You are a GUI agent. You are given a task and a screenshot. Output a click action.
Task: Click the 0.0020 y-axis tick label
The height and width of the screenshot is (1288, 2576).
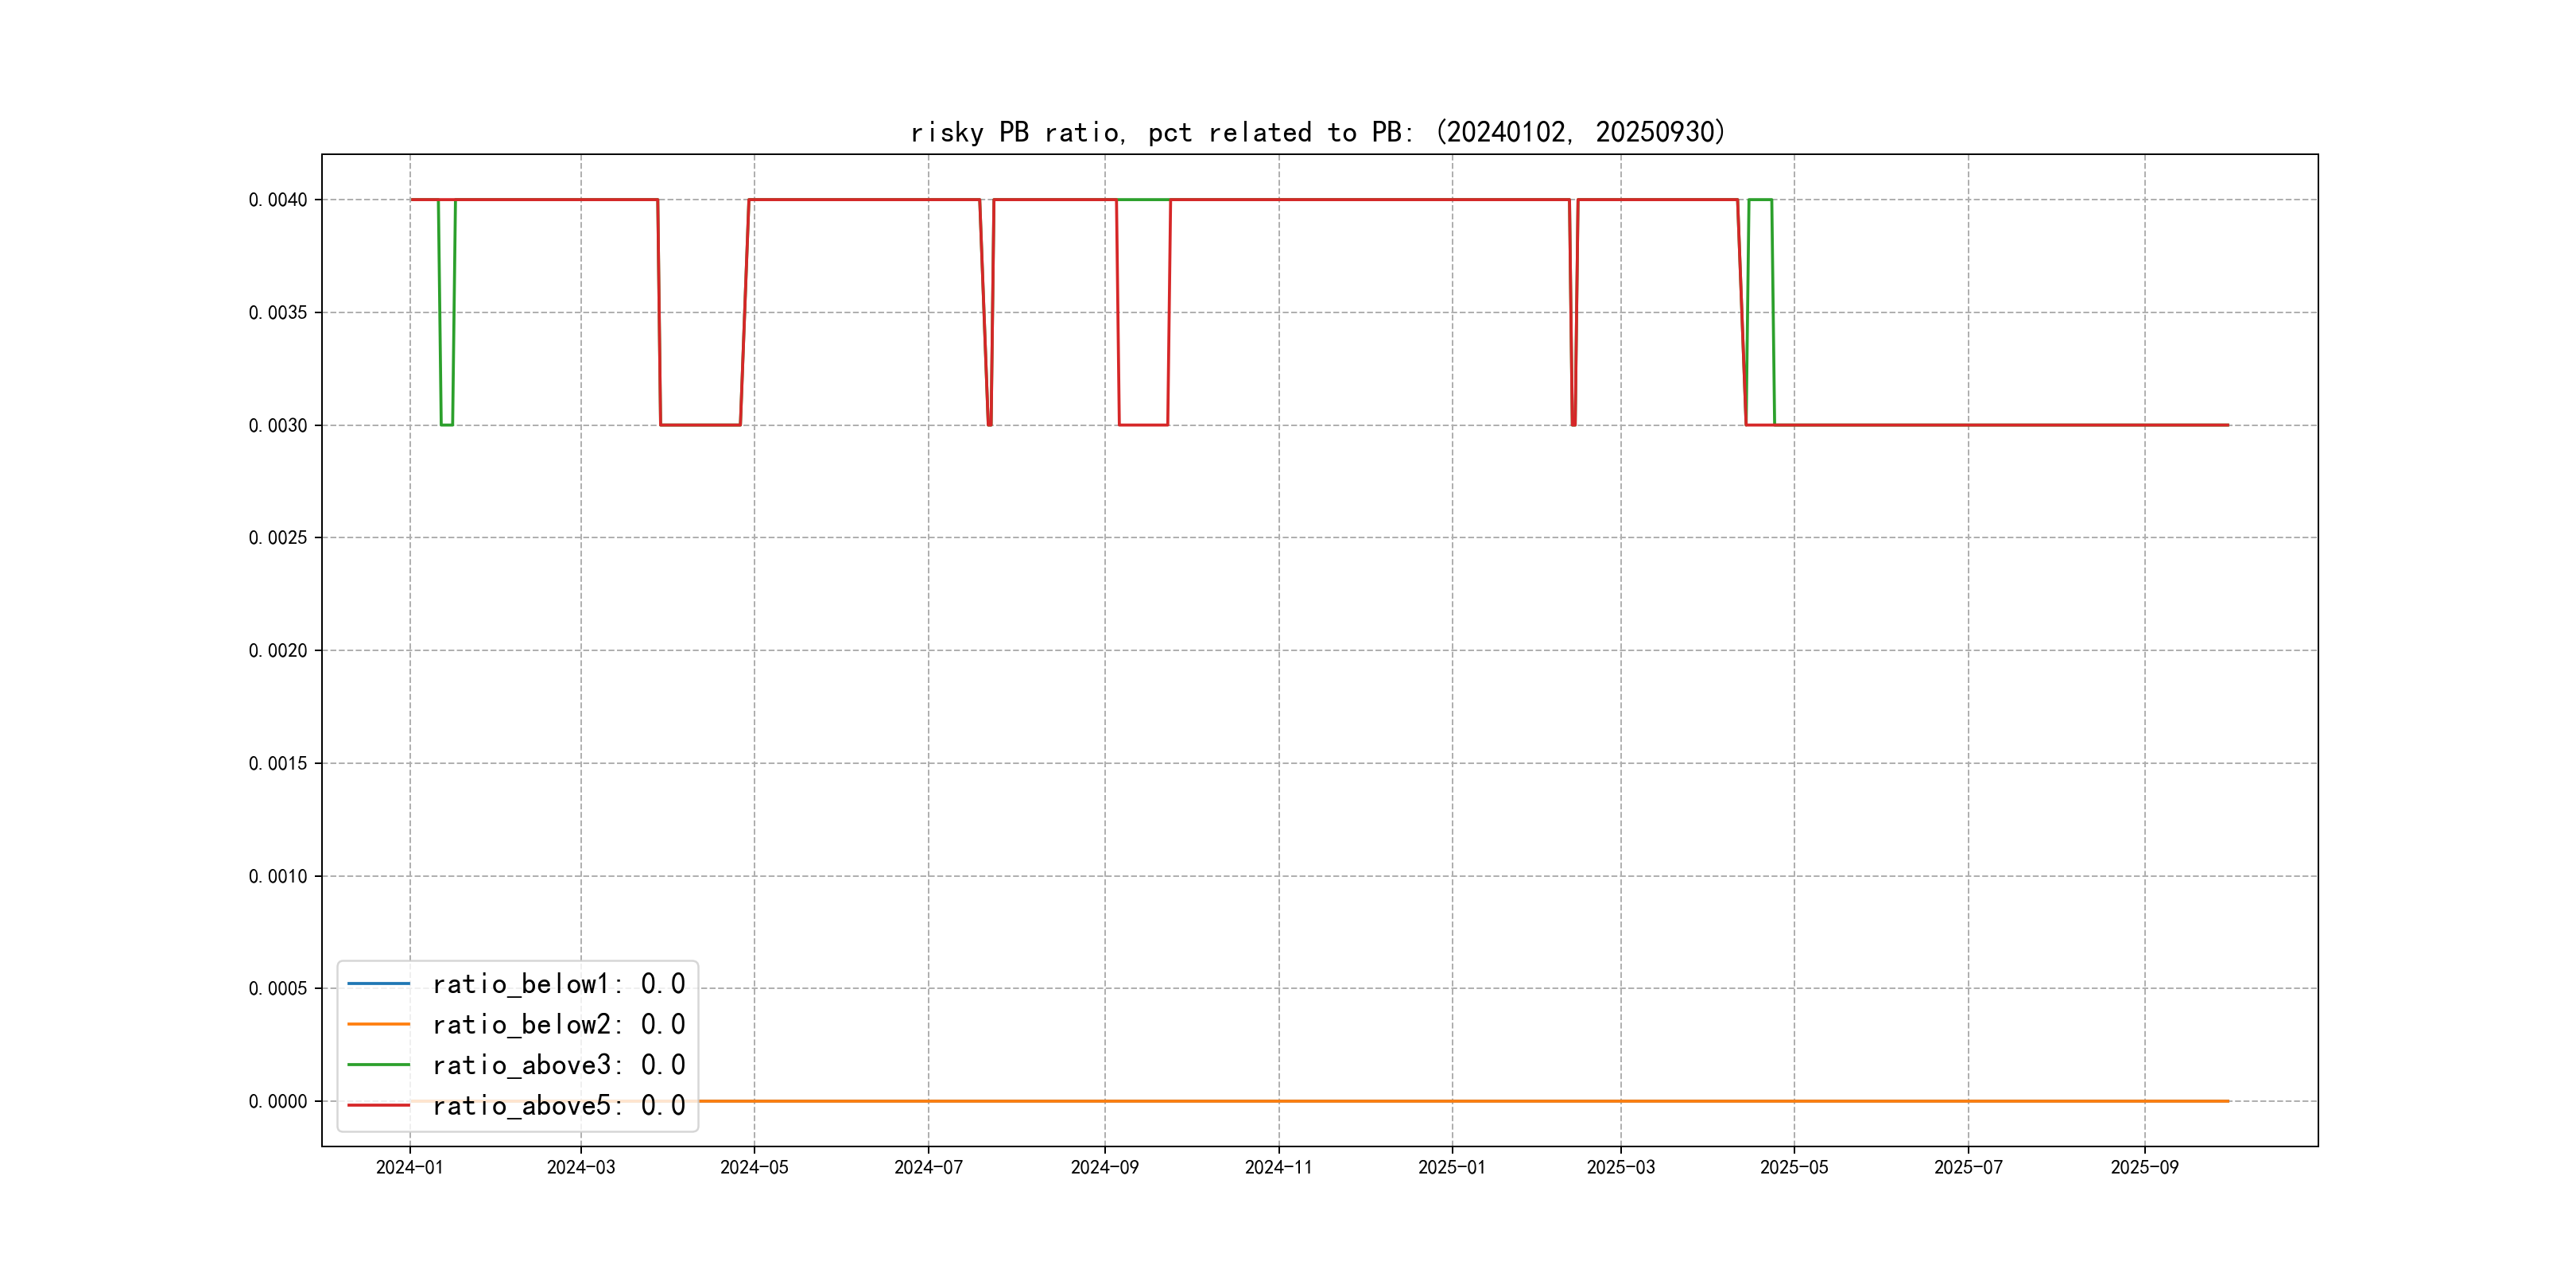[278, 650]
